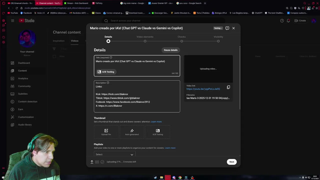
Task: Click the search magnifier icon in Studio
Action: tap(106, 21)
